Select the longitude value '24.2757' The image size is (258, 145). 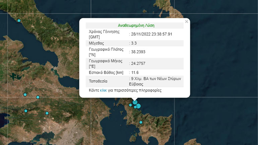click(x=138, y=63)
